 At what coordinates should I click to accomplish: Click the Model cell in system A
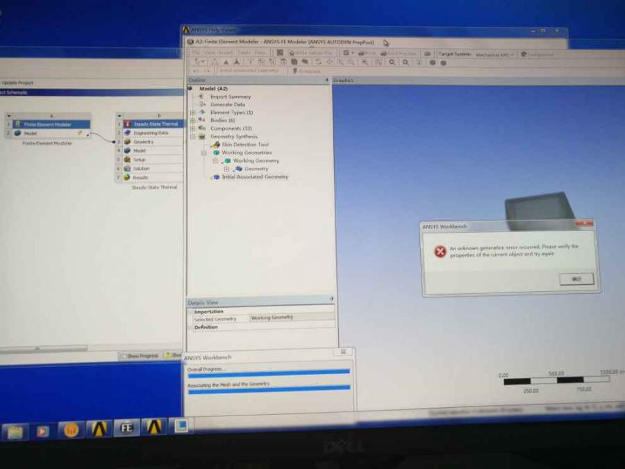click(51, 133)
